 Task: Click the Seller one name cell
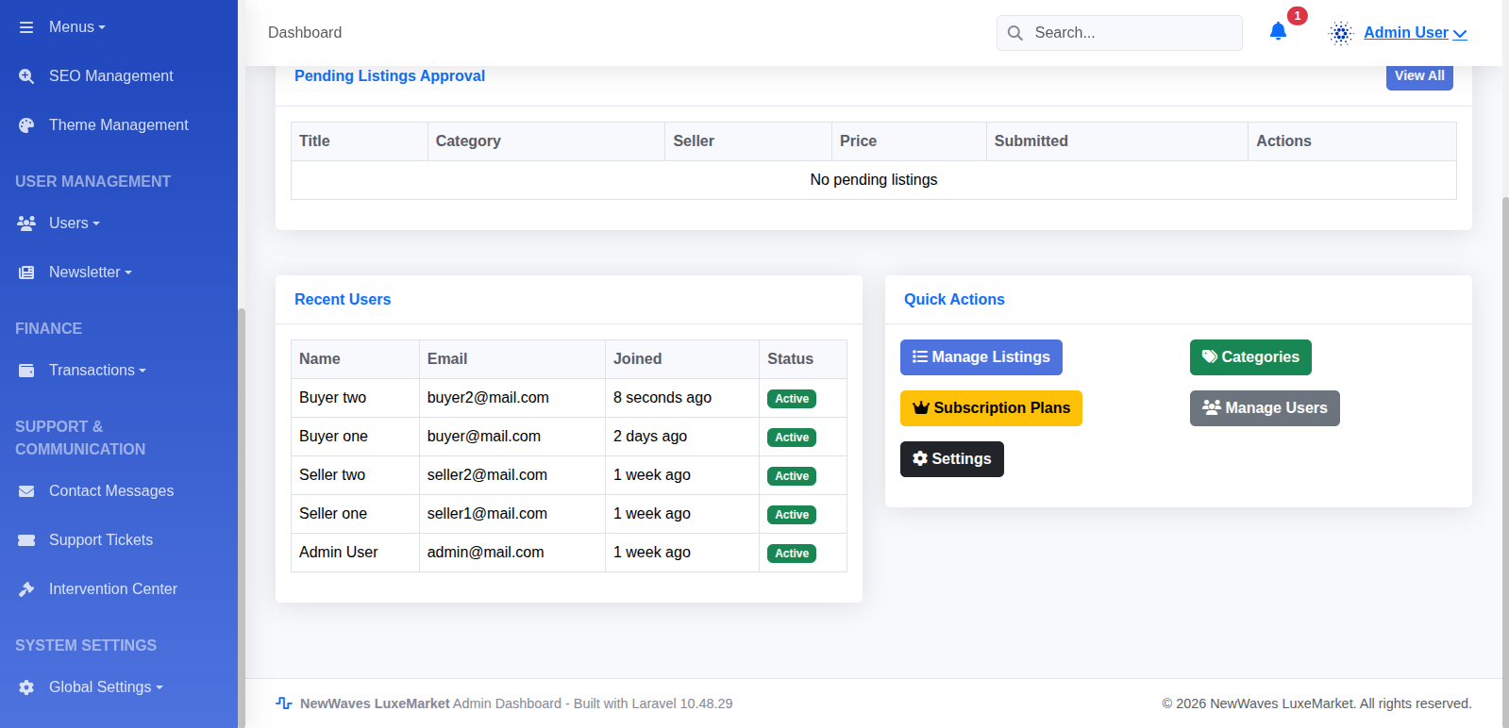click(355, 514)
